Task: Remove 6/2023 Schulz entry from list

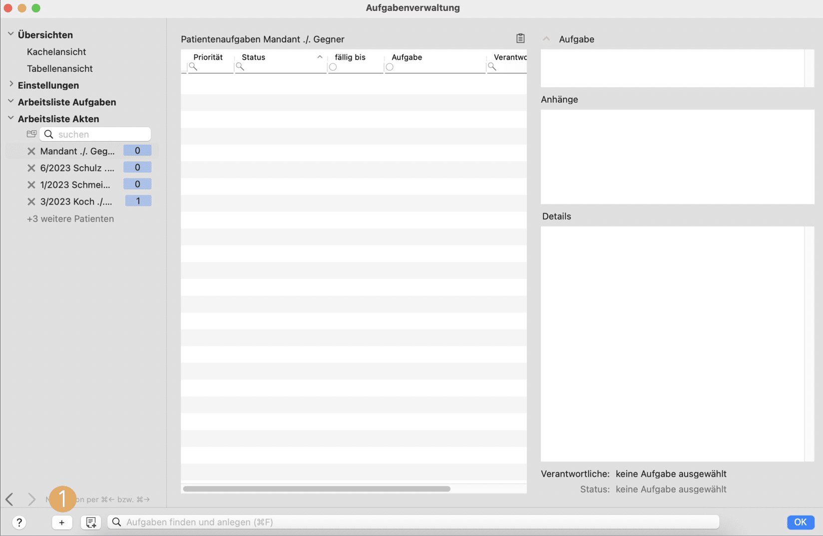Action: (31, 168)
